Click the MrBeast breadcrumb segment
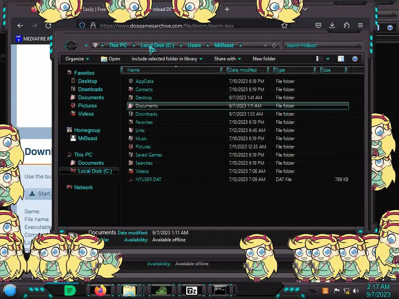Screen dimensions: 399x299 224,46
